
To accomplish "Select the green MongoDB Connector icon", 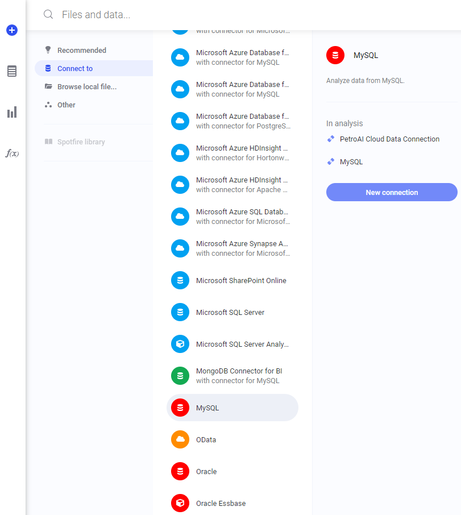I will tap(180, 376).
